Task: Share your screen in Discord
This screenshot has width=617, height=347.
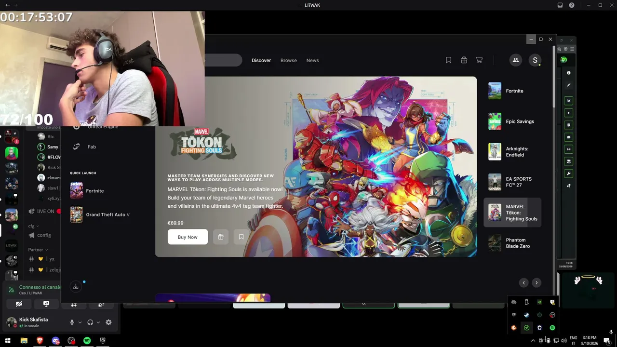Action: pyautogui.click(x=46, y=304)
